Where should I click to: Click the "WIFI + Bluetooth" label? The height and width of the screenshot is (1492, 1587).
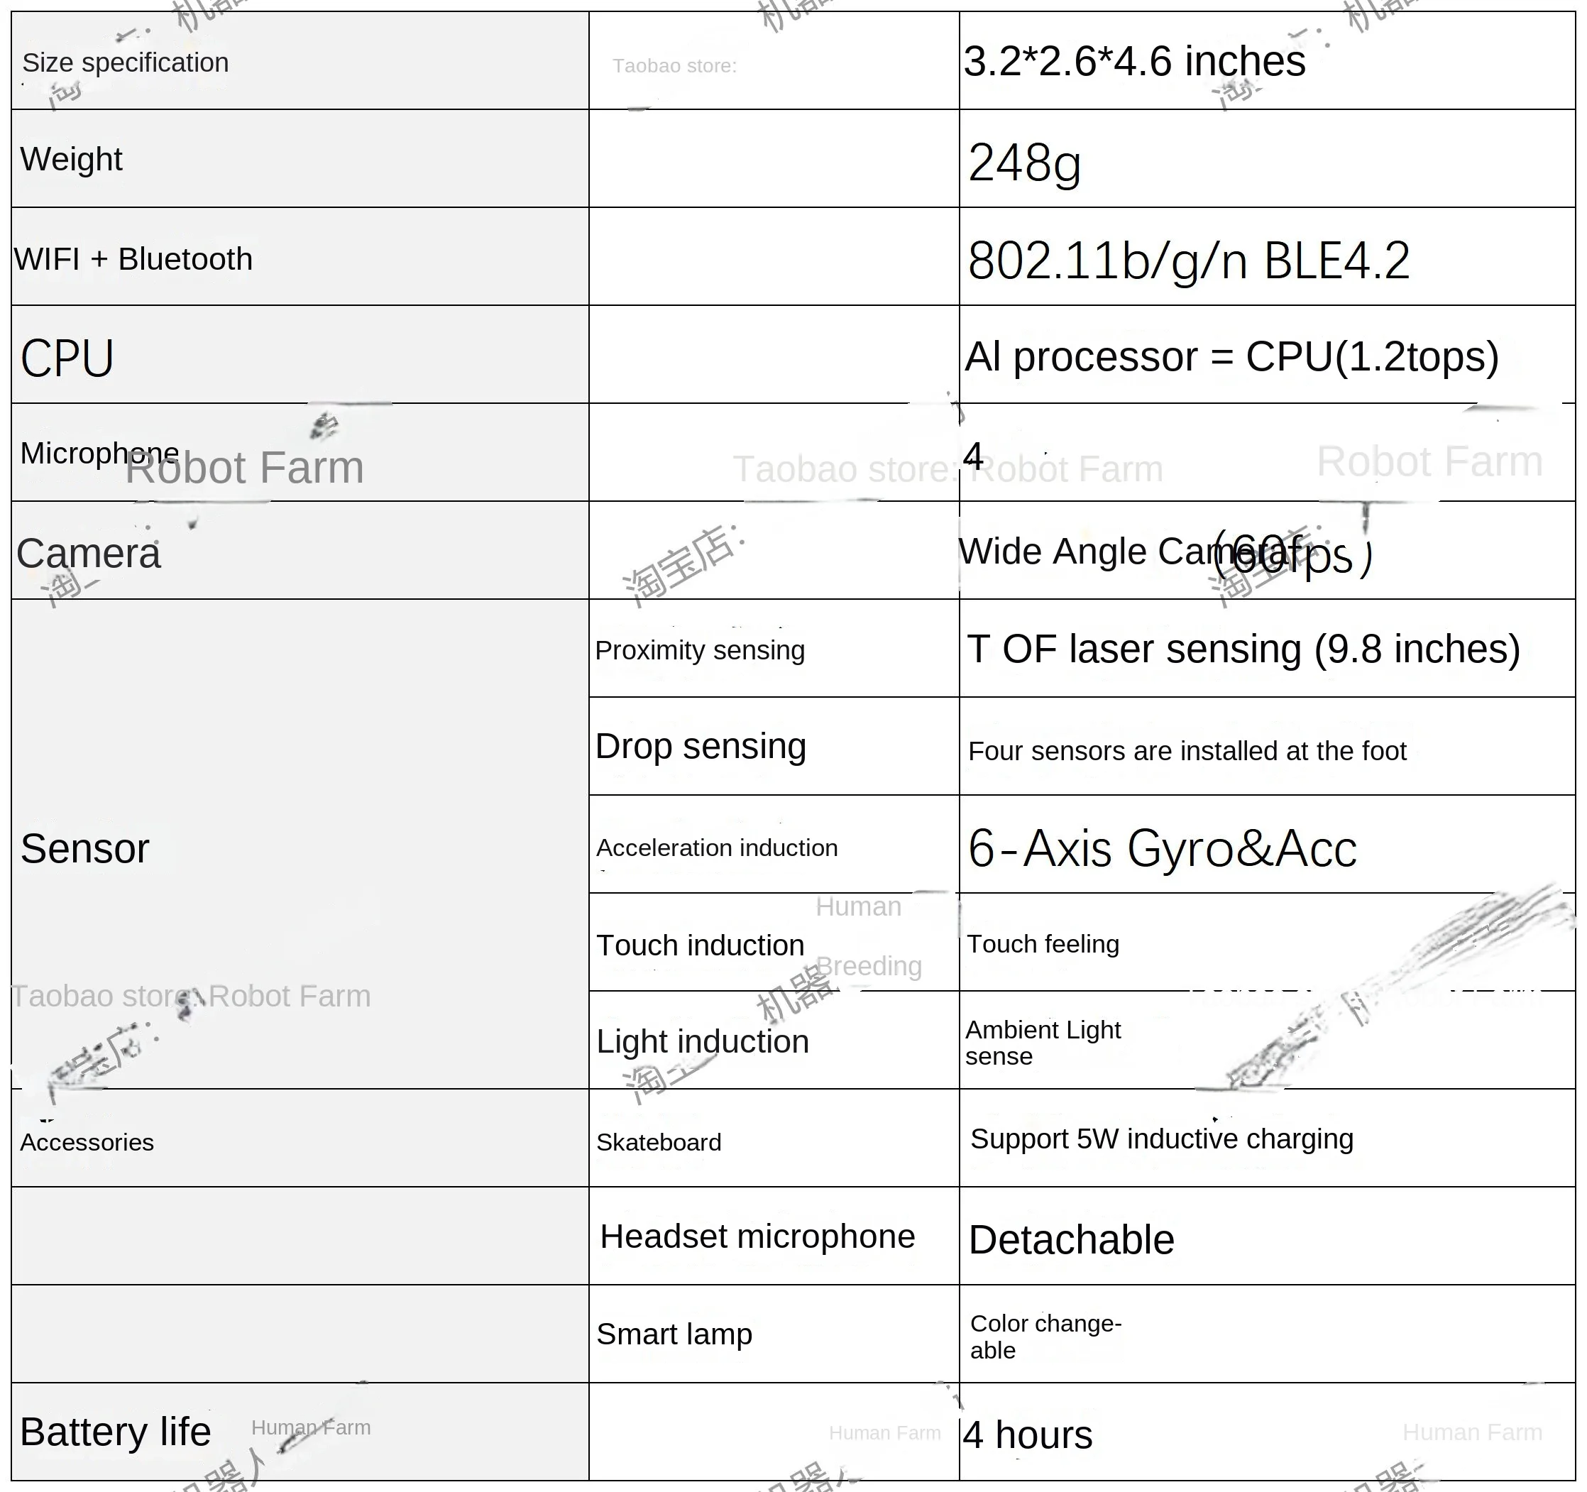[x=133, y=258]
